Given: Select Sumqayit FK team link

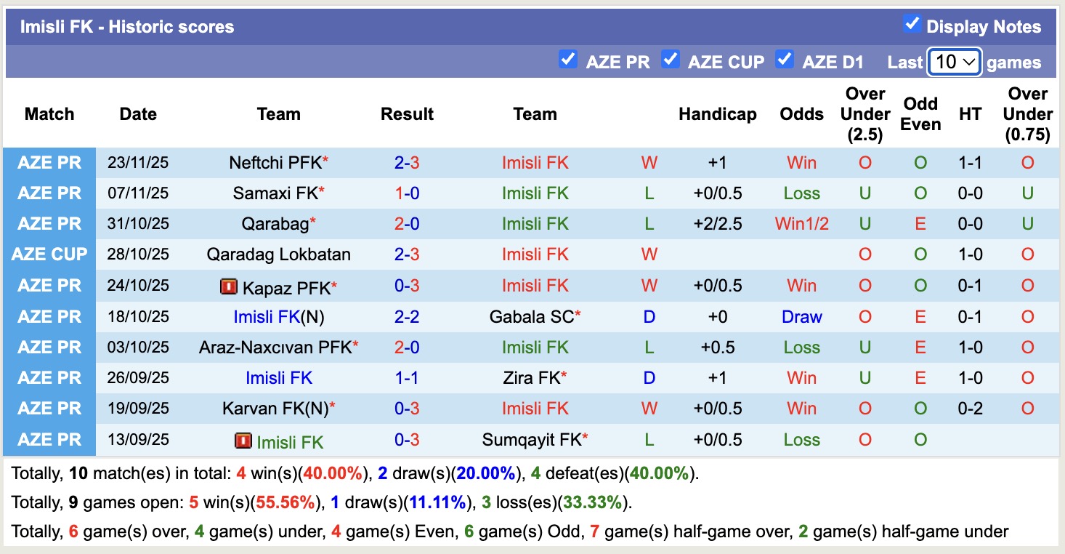Looking at the screenshot, I should [532, 440].
